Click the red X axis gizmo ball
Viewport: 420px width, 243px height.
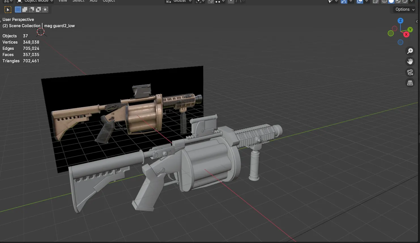coord(406,35)
